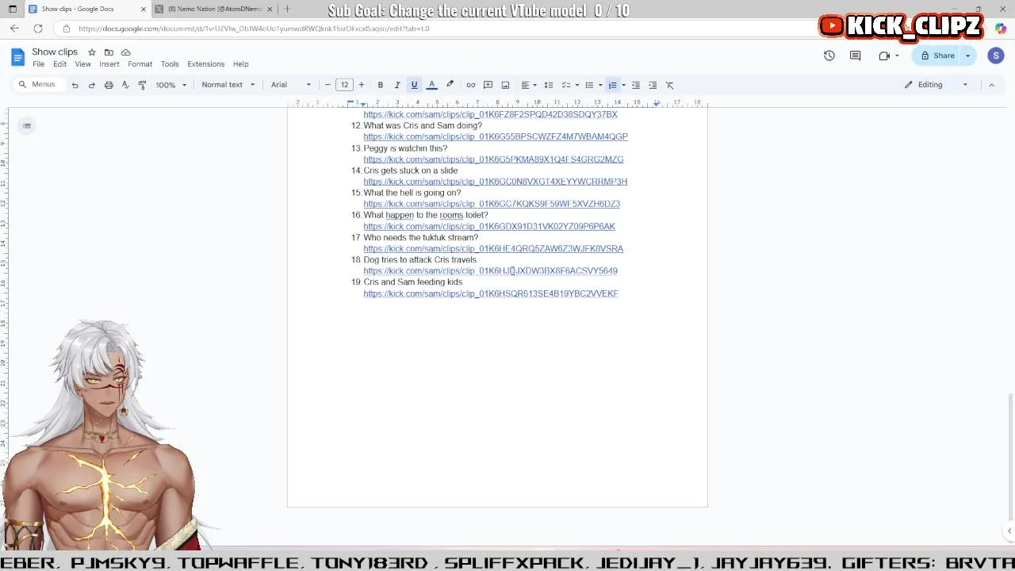The image size is (1015, 571).
Task: Open the Normal text style dropdown
Action: tap(228, 85)
